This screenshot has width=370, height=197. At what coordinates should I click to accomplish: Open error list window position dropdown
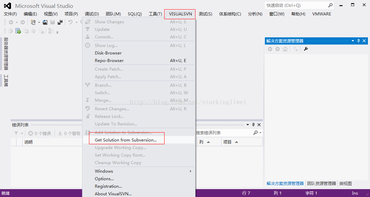pos(248,125)
